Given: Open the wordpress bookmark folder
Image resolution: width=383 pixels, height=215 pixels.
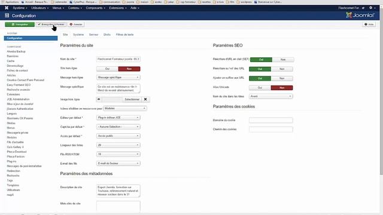Looking at the screenshot, I should (244, 2).
